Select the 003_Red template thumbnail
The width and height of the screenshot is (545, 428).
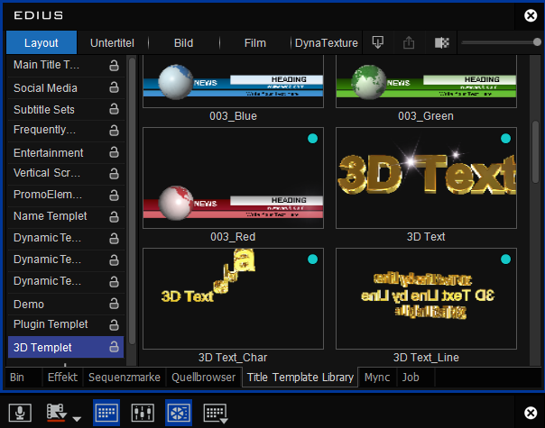pyautogui.click(x=233, y=178)
